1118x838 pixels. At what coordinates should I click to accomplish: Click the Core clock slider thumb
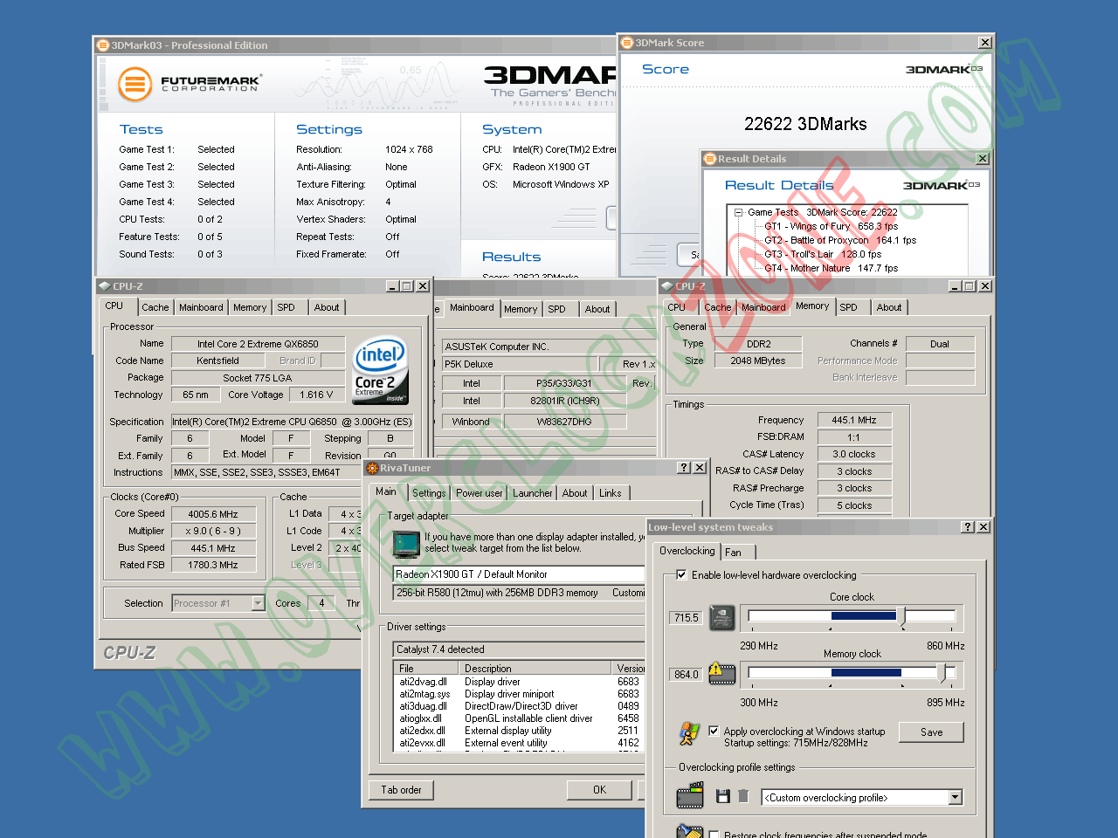[x=901, y=616]
